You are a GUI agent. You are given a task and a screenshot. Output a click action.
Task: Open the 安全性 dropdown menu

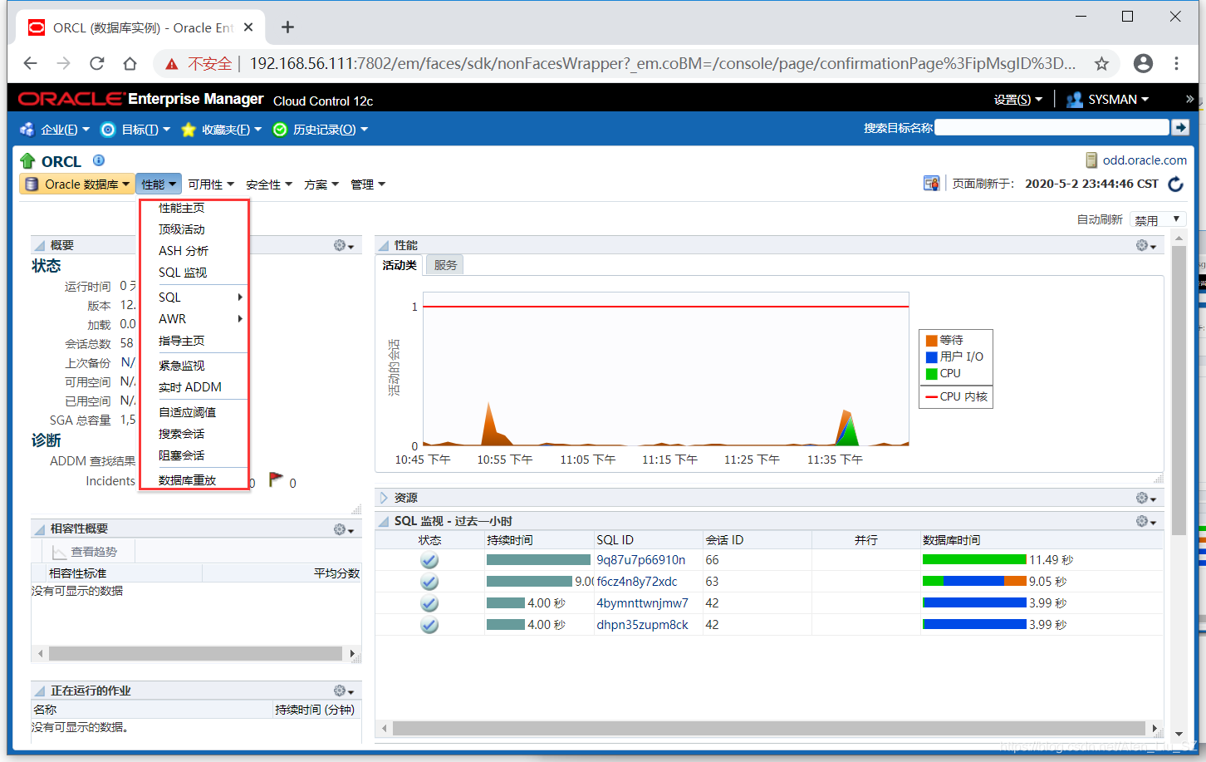pyautogui.click(x=268, y=184)
